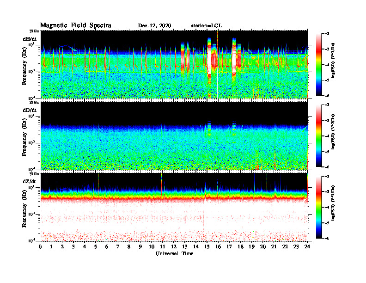
Task: Click hour tick label "20" on time axis
Action: click(x=262, y=247)
